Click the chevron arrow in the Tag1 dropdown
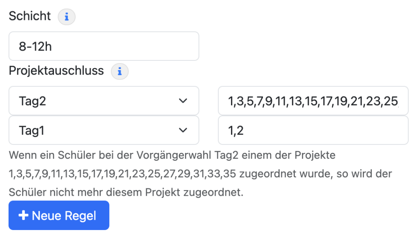The image size is (418, 237). [183, 130]
